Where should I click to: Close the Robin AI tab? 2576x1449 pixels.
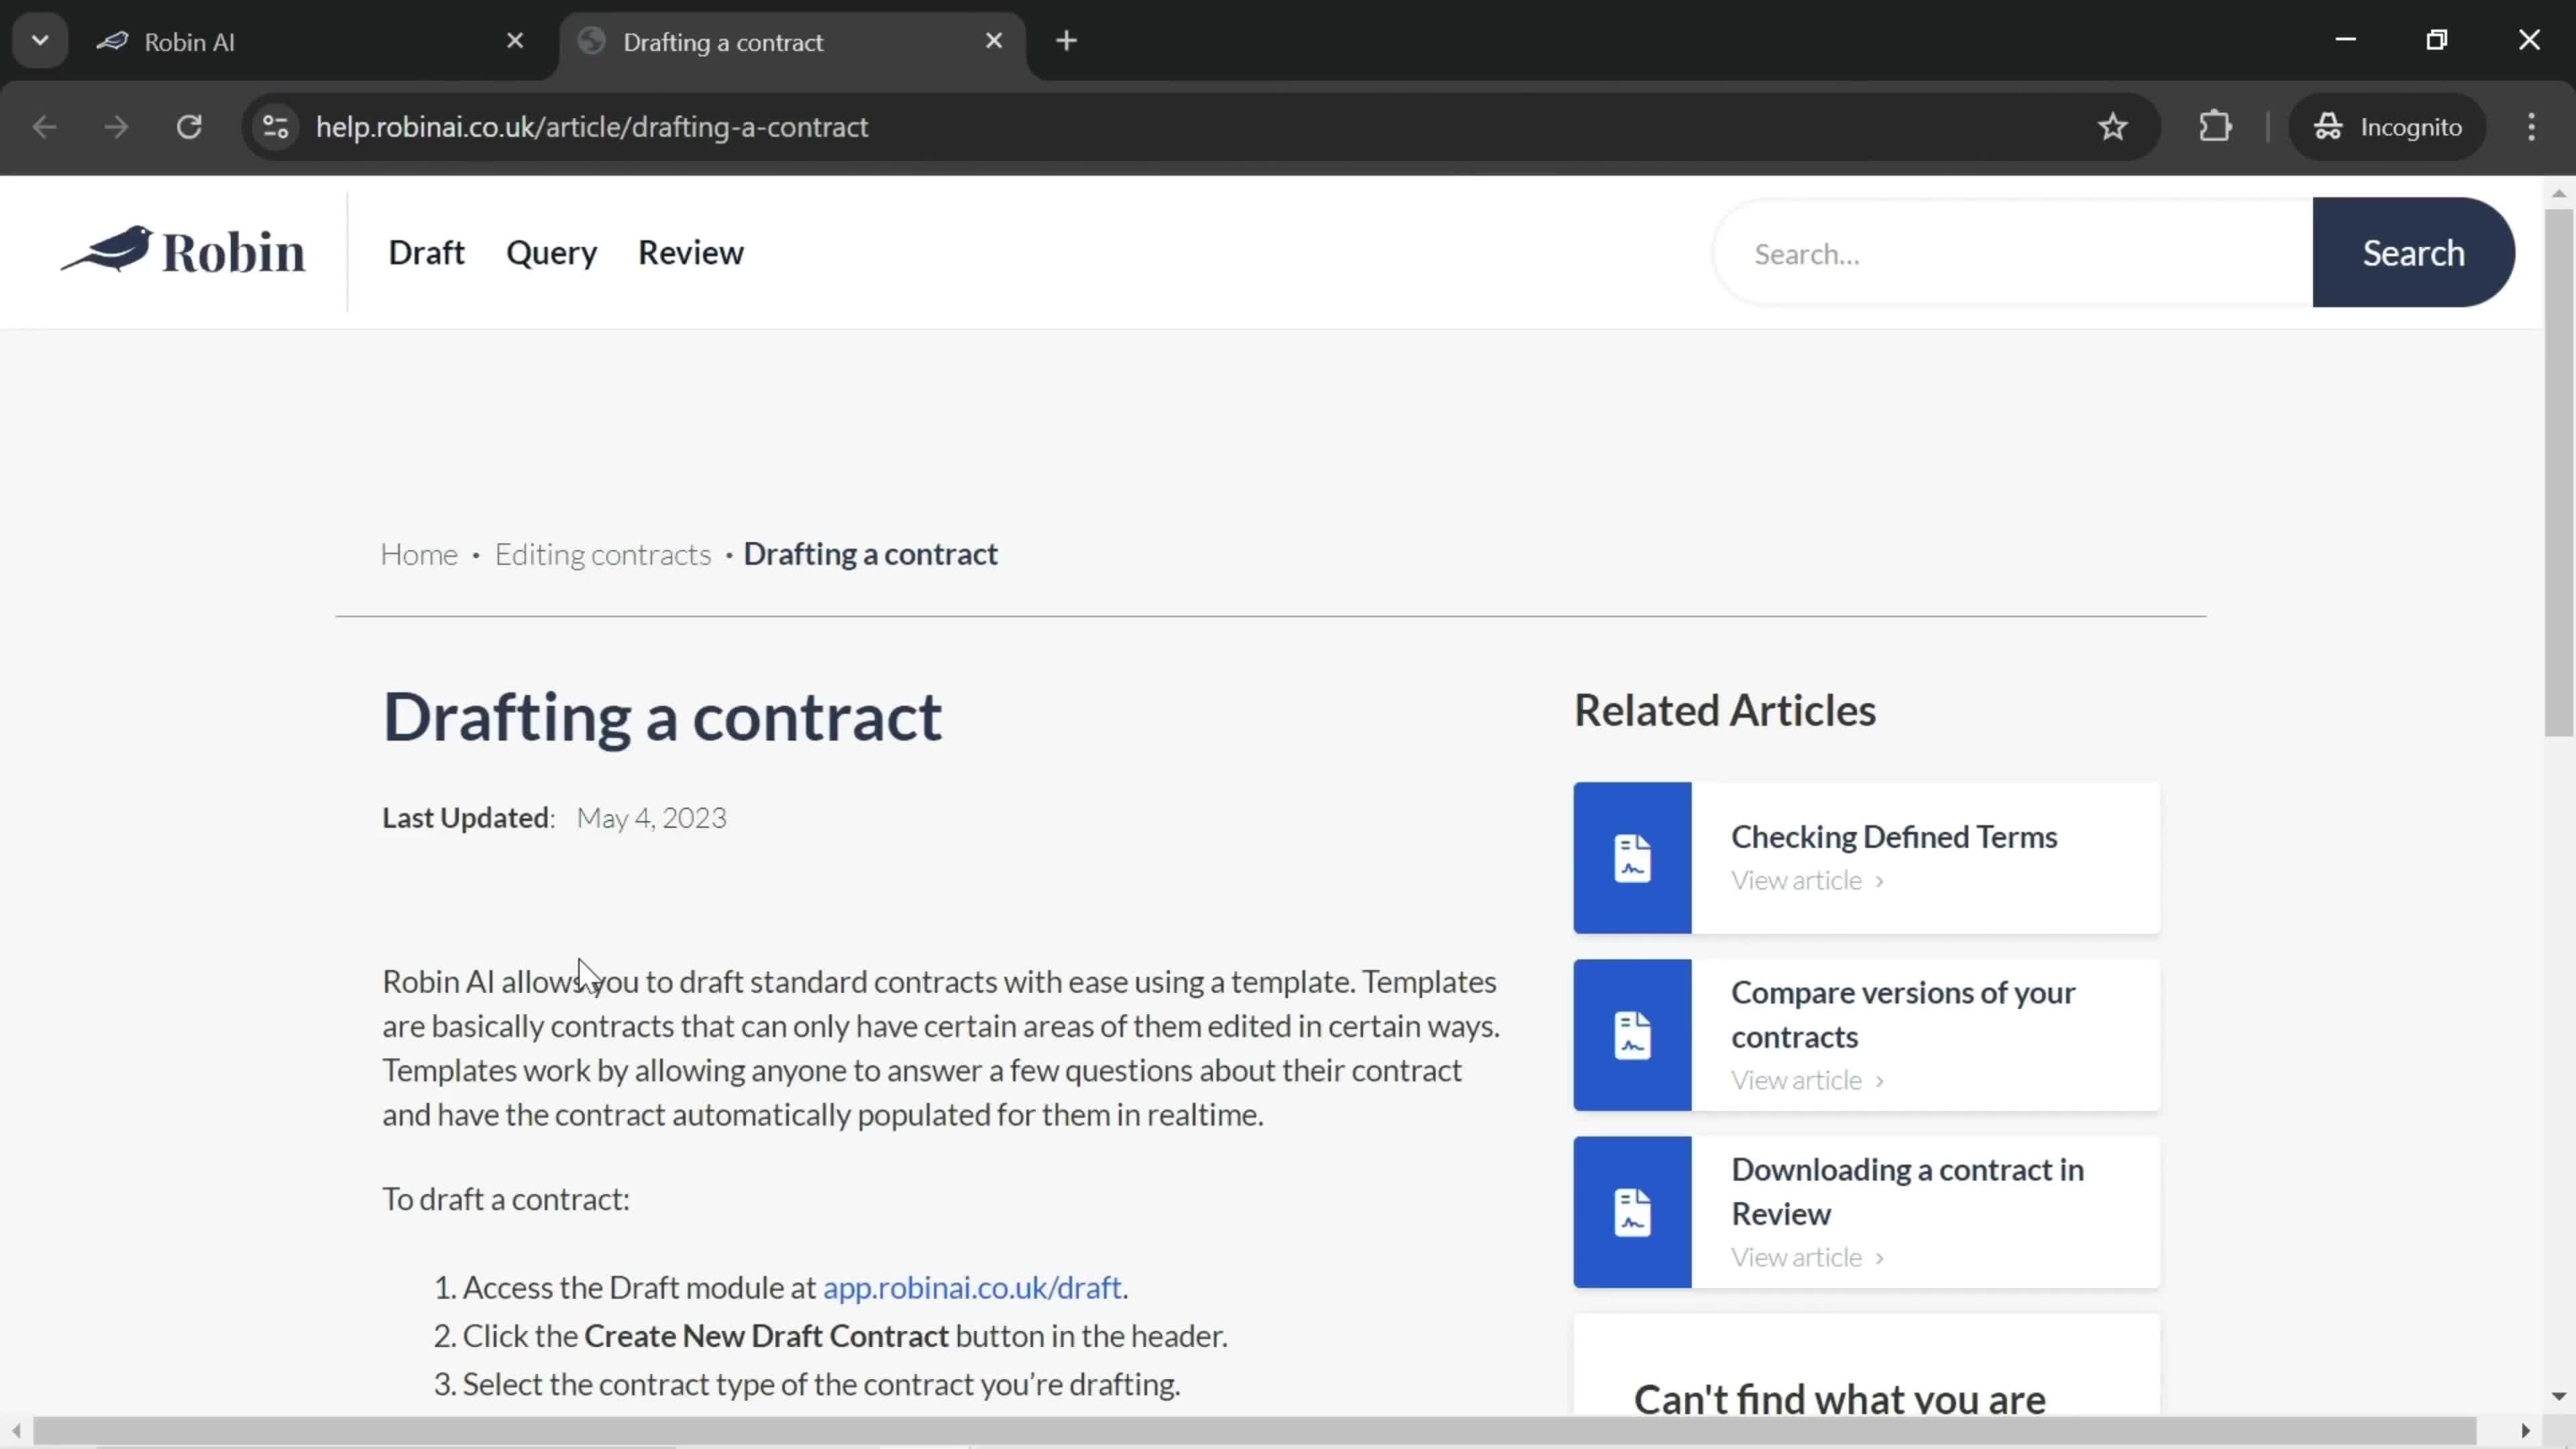coord(515,41)
